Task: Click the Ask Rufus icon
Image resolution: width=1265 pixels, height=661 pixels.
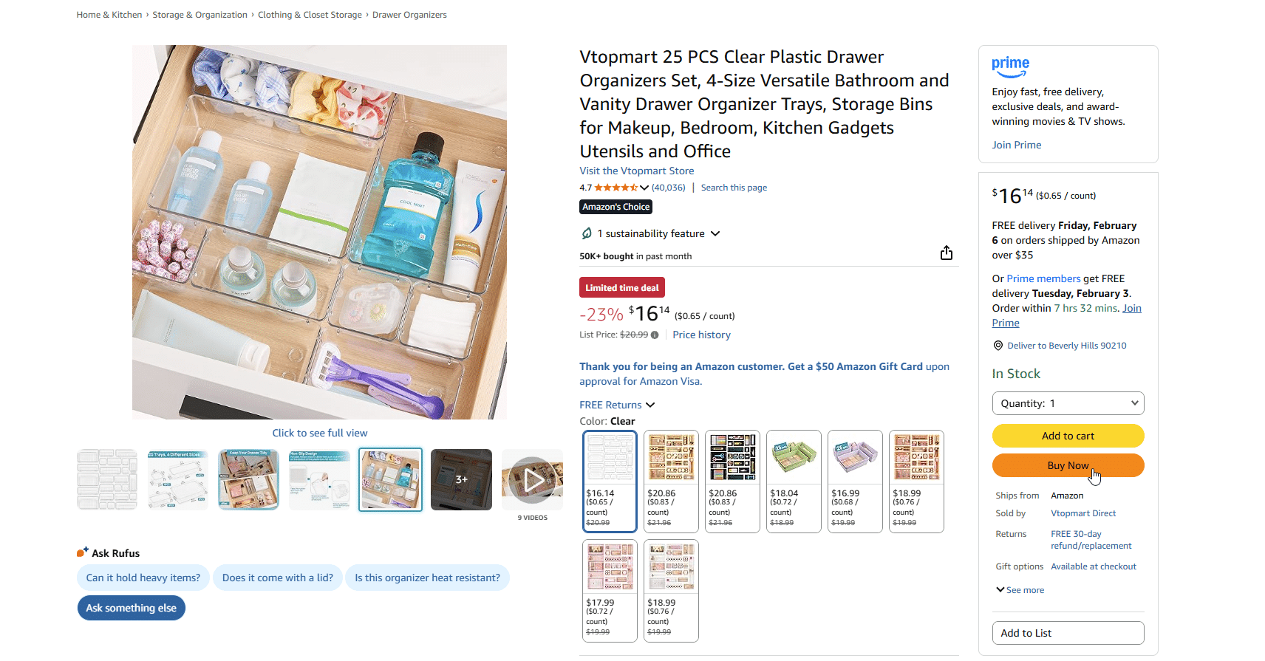Action: coord(82,552)
